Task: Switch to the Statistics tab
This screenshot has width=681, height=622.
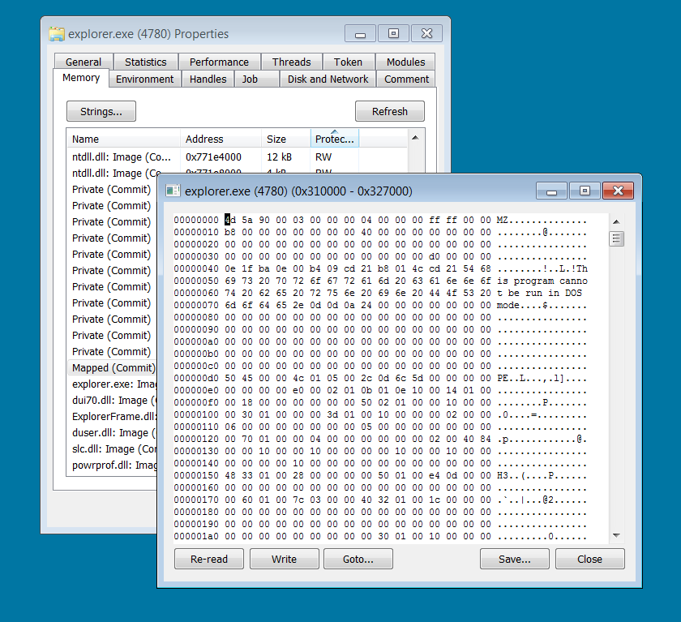Action: pyautogui.click(x=145, y=62)
